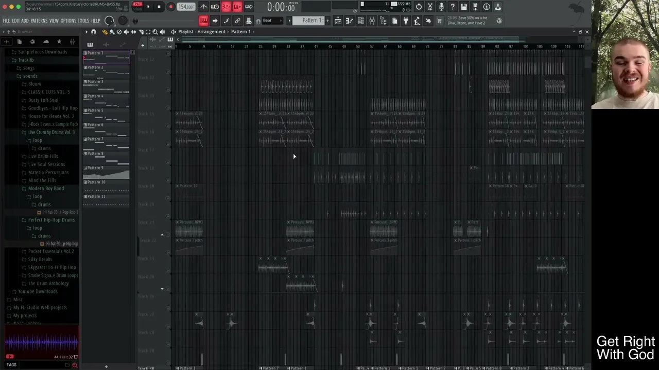Toggle the Playlist magnet snap icon
The width and height of the screenshot is (659, 370).
[93, 32]
